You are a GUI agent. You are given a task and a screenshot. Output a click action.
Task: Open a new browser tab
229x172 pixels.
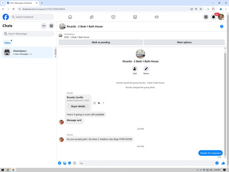tap(42, 3)
